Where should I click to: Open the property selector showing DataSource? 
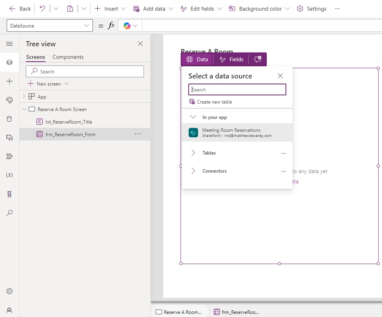click(50, 26)
